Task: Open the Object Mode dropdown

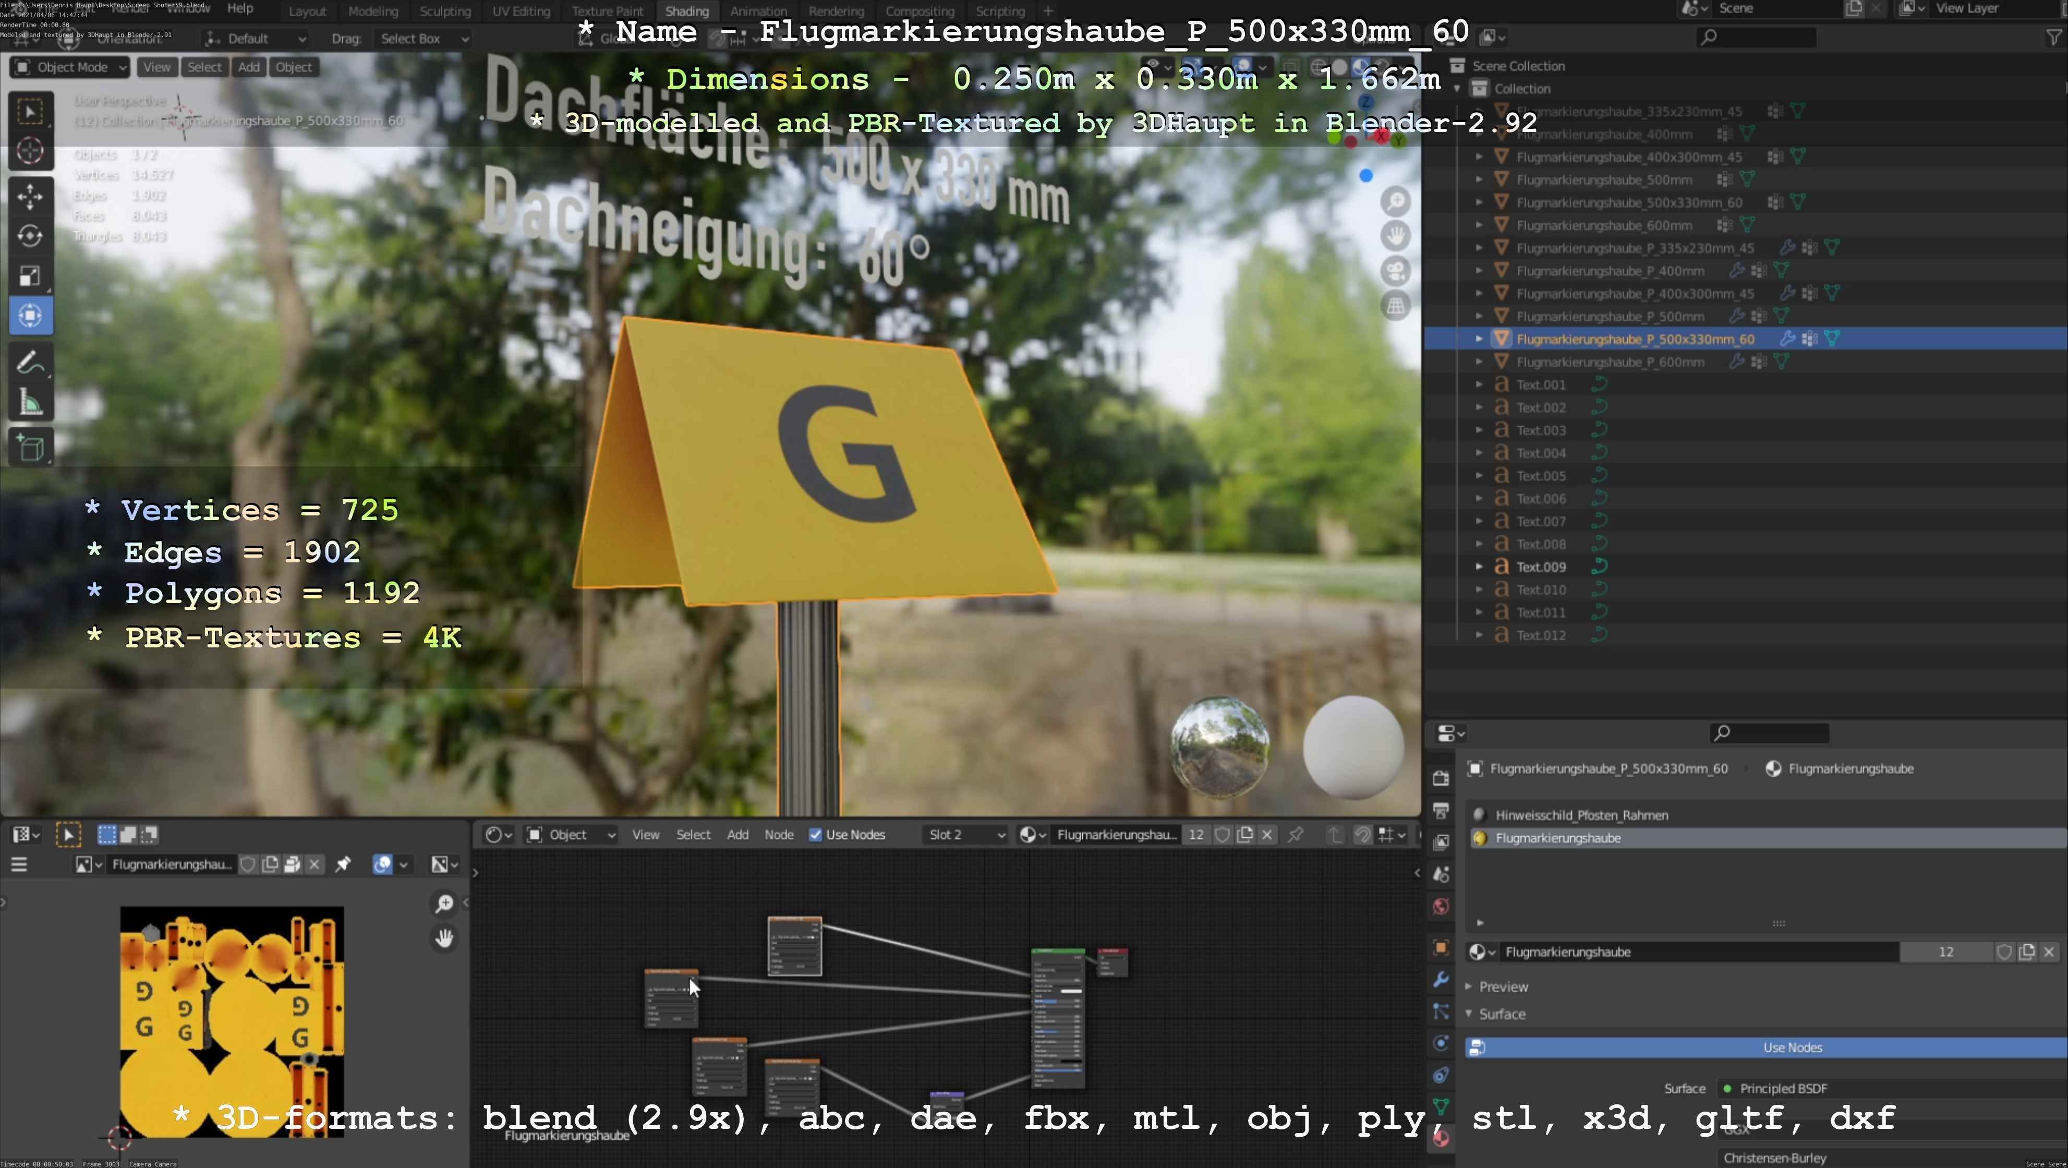Action: tap(70, 67)
